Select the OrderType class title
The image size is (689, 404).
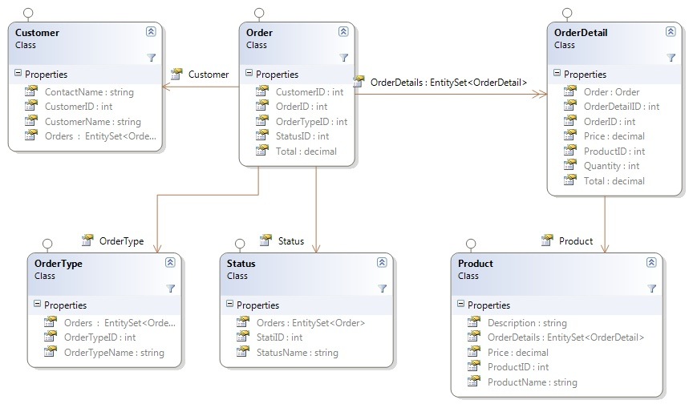point(59,264)
